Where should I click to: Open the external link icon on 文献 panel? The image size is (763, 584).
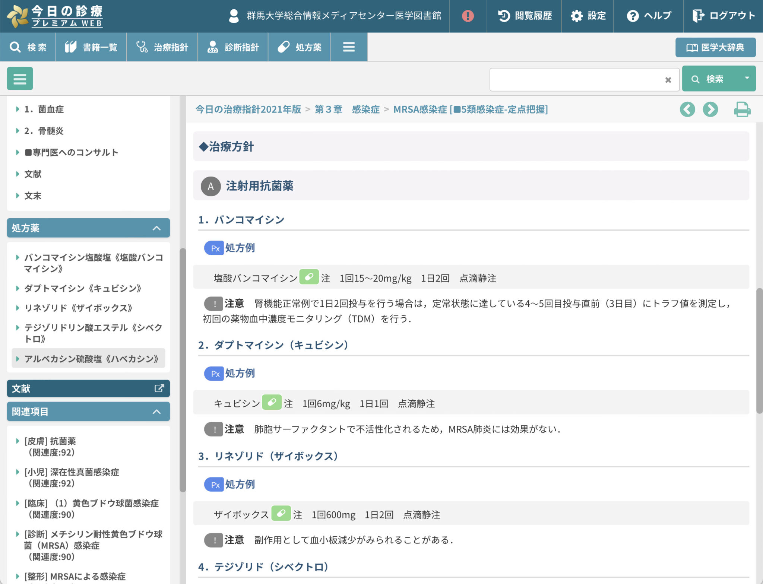coord(159,388)
